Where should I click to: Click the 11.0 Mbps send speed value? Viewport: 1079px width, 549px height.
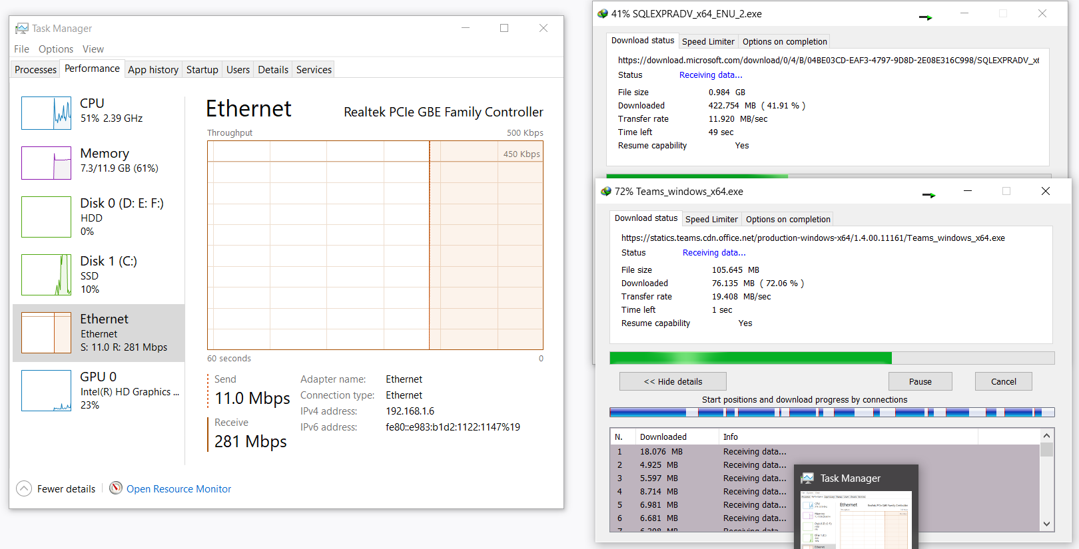pos(252,398)
